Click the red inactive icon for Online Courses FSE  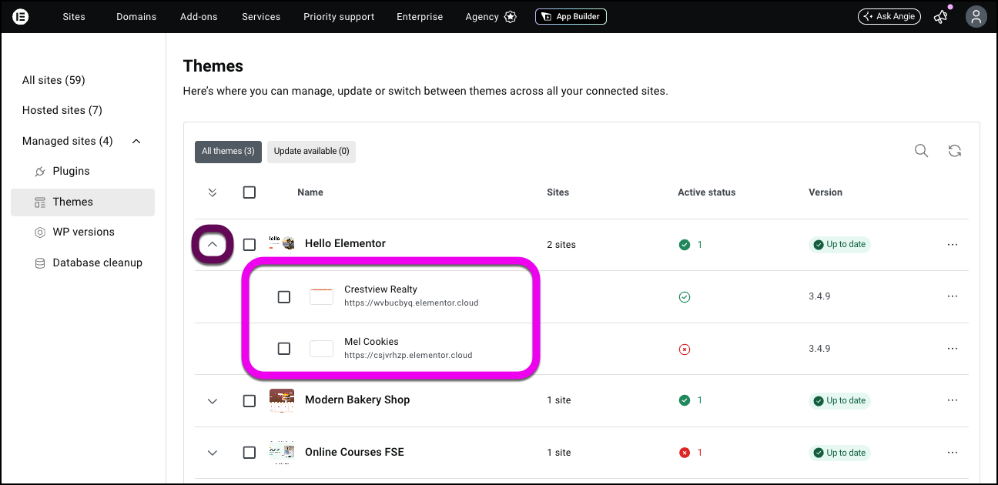tap(685, 453)
